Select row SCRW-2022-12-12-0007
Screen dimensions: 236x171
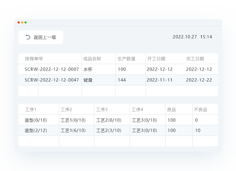click(x=118, y=69)
